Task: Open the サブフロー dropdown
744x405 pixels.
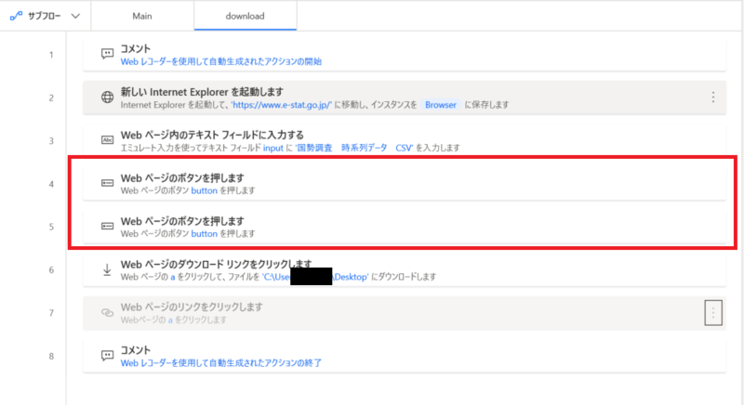Action: coord(45,16)
